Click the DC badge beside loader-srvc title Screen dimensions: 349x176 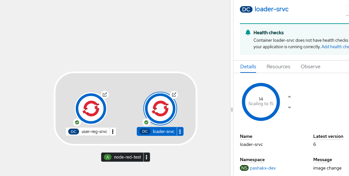[246, 9]
